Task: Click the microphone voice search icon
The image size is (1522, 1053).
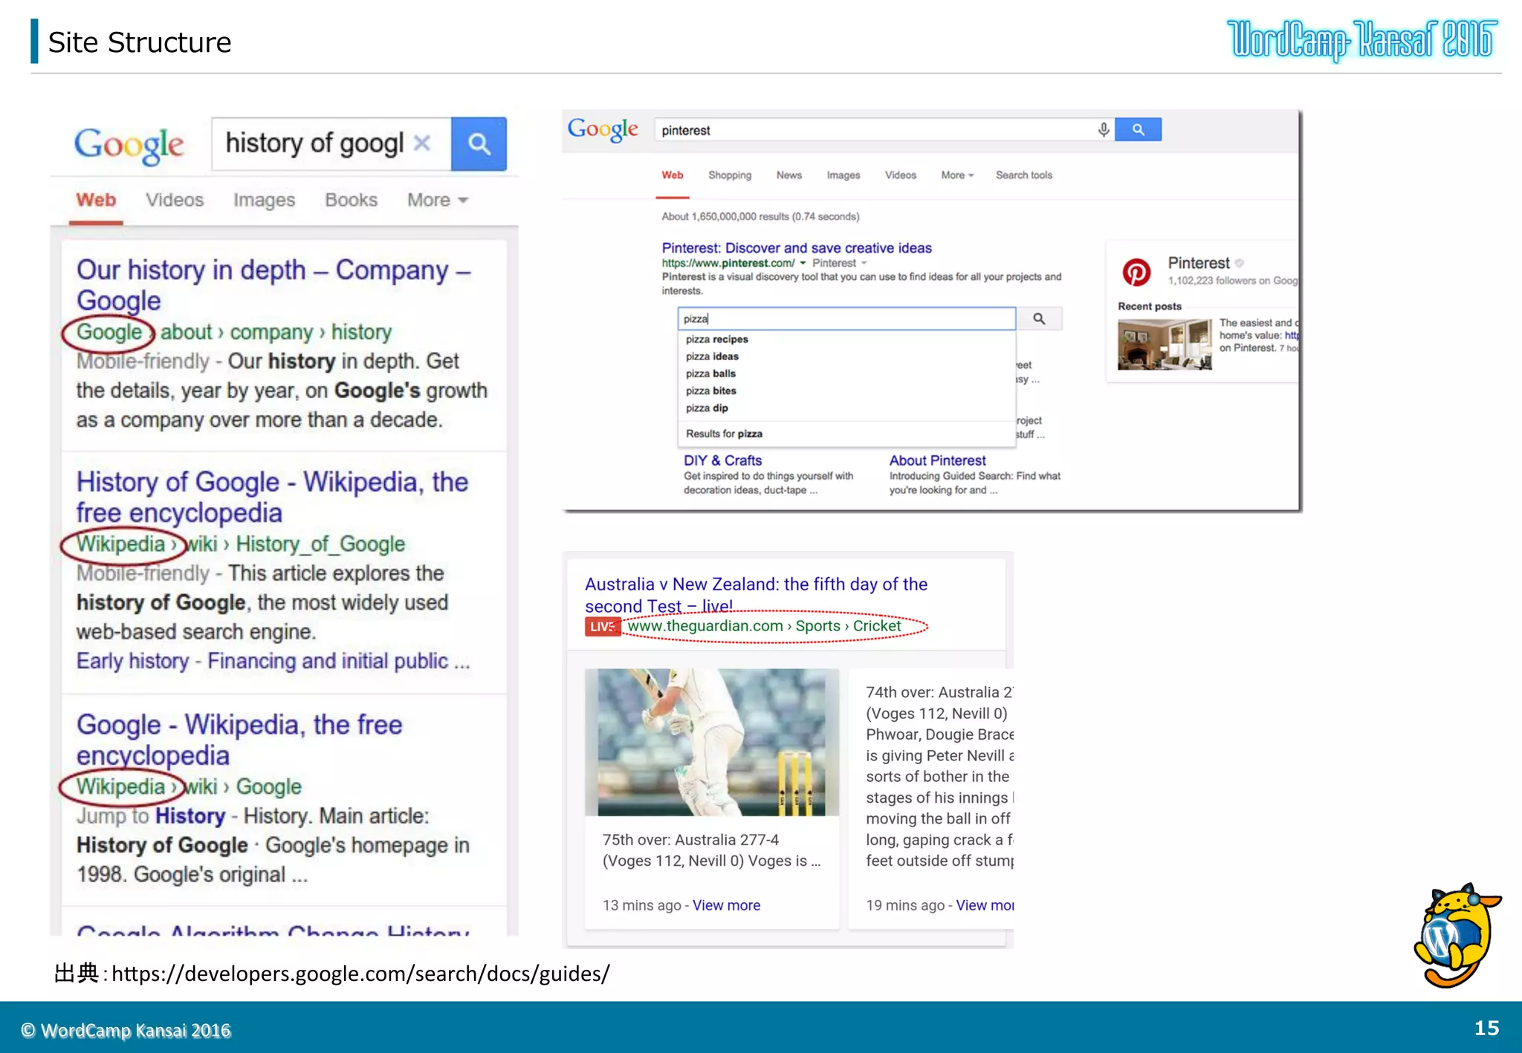Action: [x=1104, y=130]
